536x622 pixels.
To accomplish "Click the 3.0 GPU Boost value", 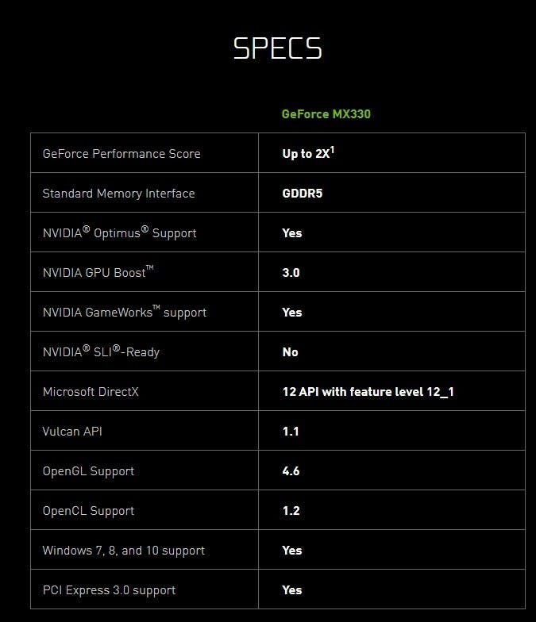I will 291,272.
